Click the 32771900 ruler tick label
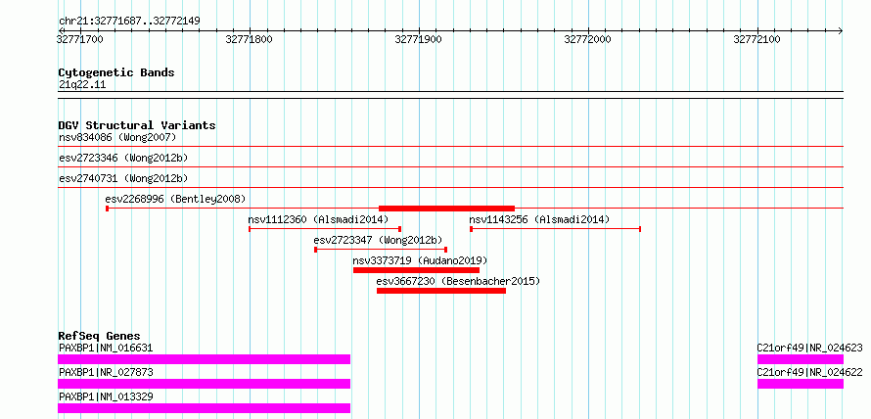The height and width of the screenshot is (419, 871). [x=418, y=39]
